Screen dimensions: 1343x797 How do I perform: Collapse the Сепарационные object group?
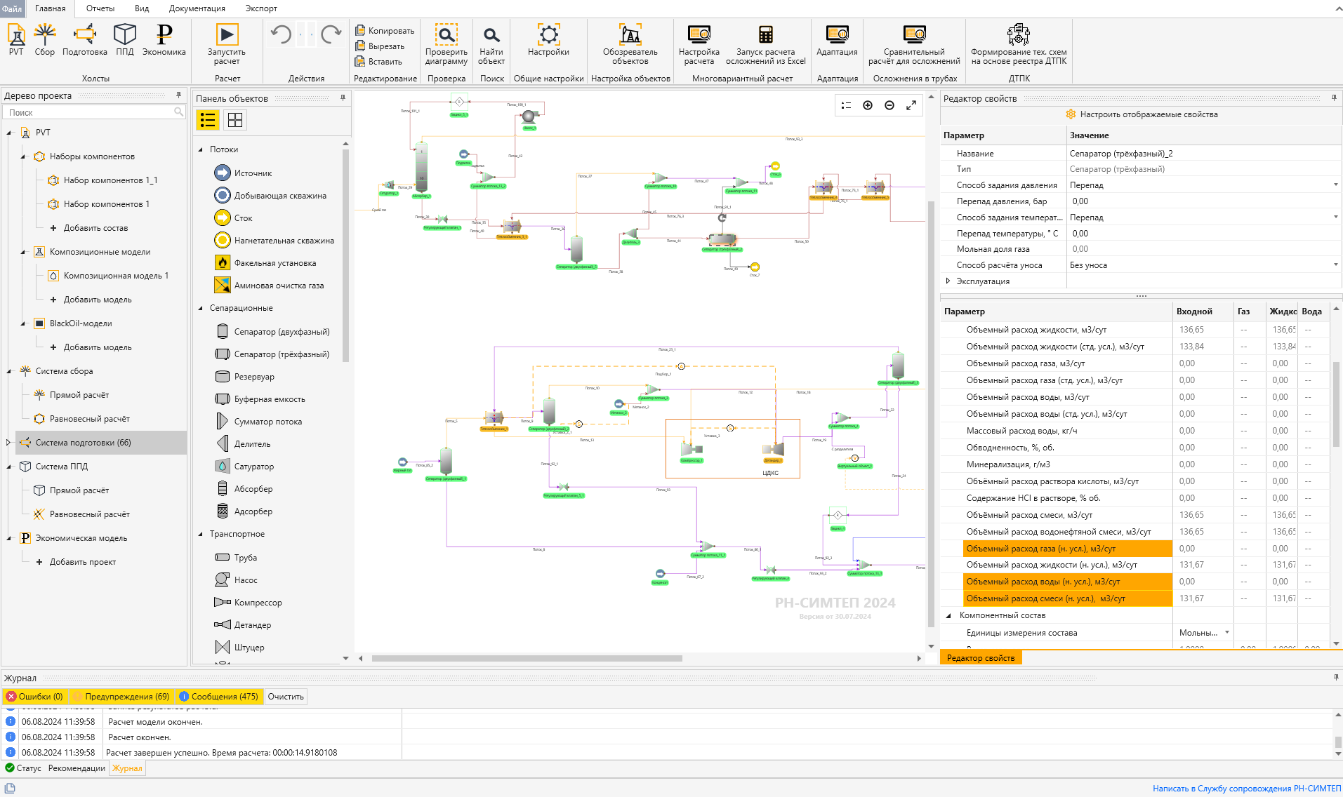(x=200, y=308)
